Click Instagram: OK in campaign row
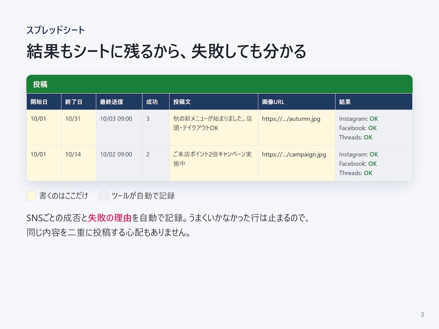Image resolution: width=439 pixels, height=329 pixels. pyautogui.click(x=358, y=154)
